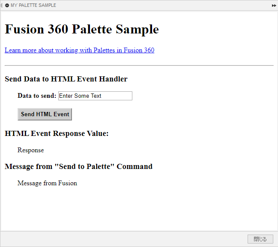Click the HTML Event Response Value heading
The width and height of the screenshot is (278, 247).
tap(57, 133)
